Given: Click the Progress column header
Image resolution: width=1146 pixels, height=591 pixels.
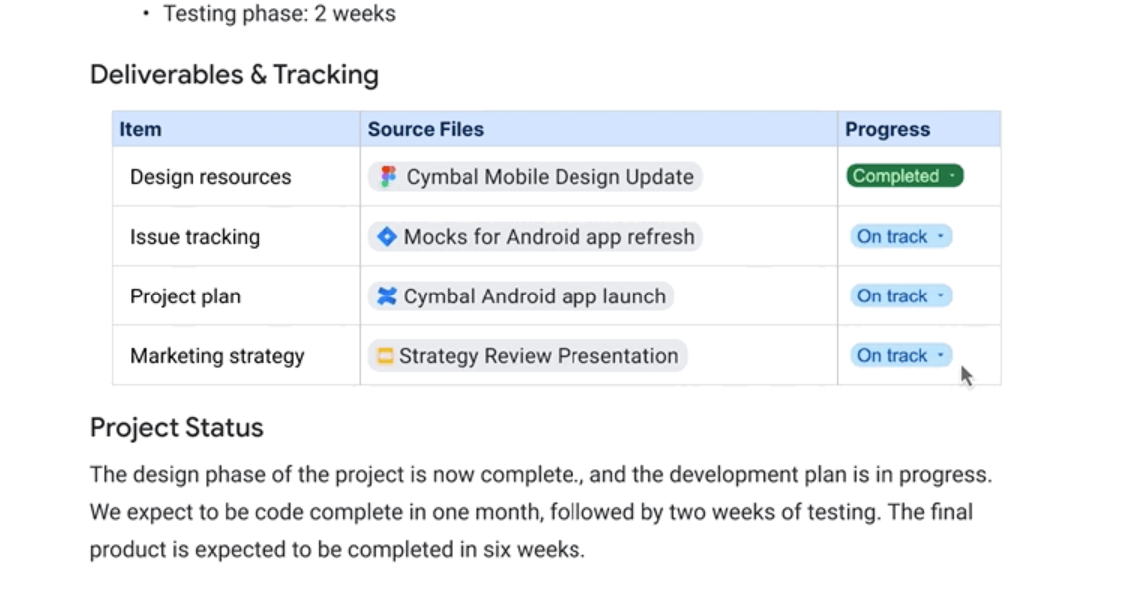Looking at the screenshot, I should (919, 129).
